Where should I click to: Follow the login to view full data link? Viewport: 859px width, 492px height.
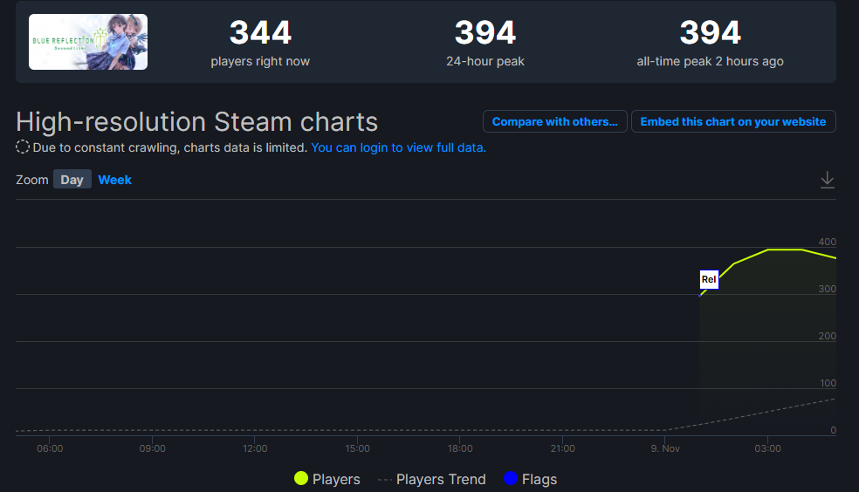tap(398, 147)
